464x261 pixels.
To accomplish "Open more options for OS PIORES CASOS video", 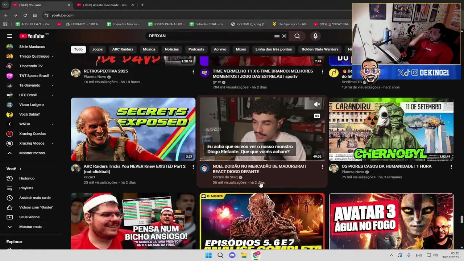I will [x=451, y=167].
